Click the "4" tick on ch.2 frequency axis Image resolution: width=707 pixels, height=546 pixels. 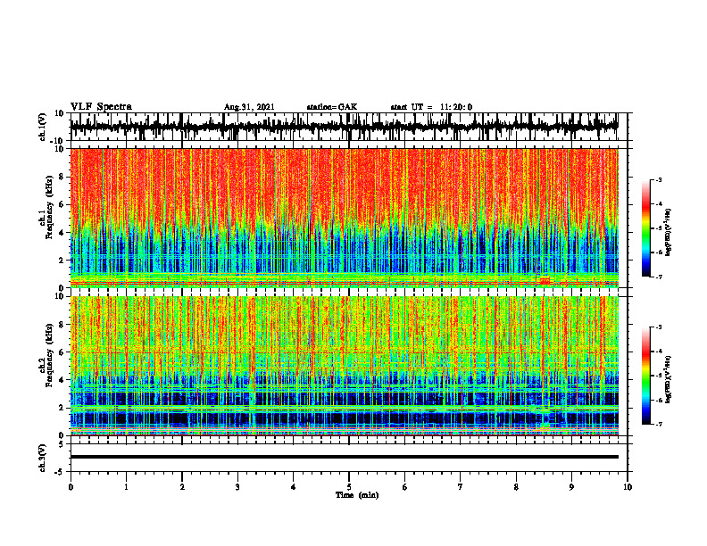coord(62,380)
